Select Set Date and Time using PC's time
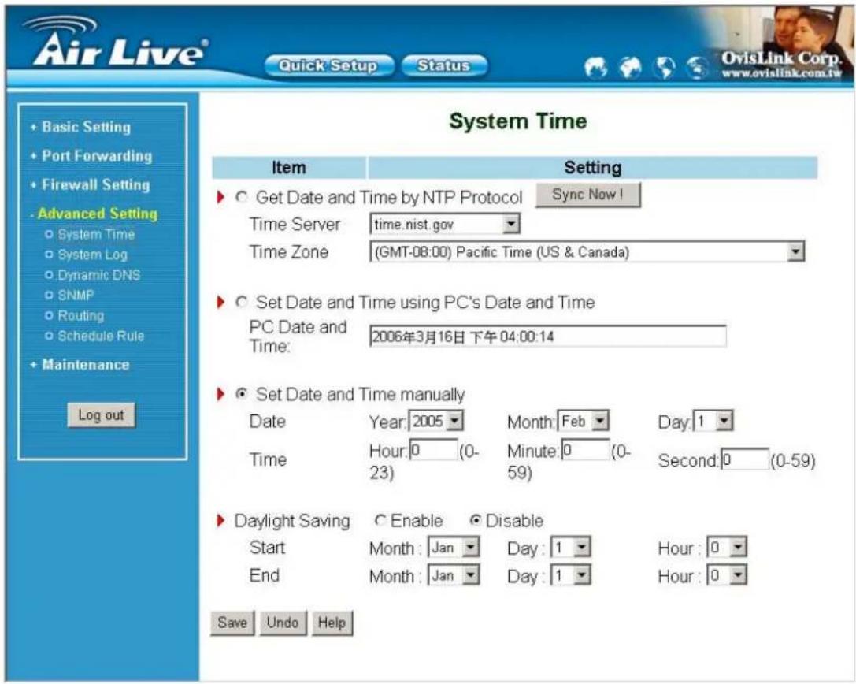 click(241, 302)
